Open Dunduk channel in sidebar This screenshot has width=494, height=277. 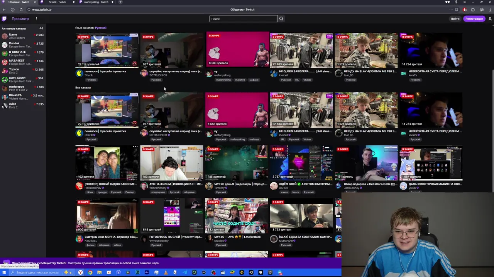click(x=23, y=45)
